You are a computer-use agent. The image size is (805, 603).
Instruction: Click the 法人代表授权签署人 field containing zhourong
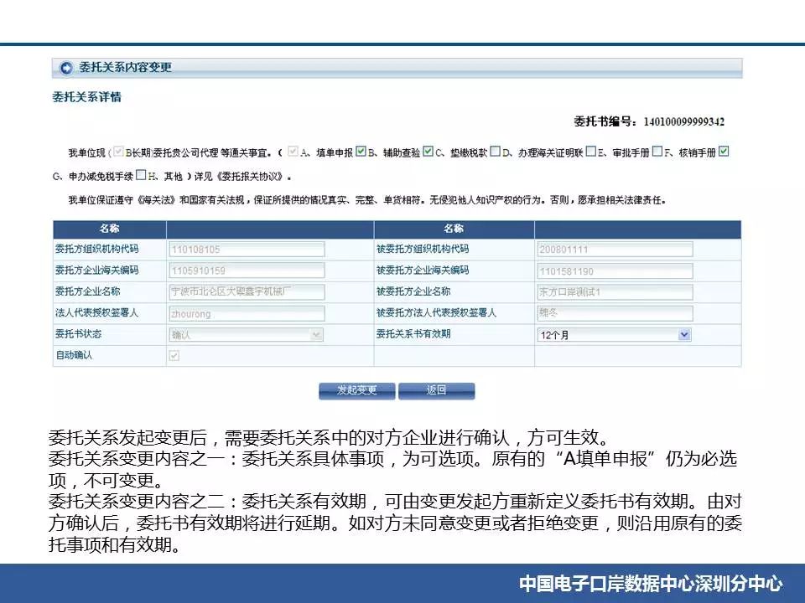click(x=247, y=313)
